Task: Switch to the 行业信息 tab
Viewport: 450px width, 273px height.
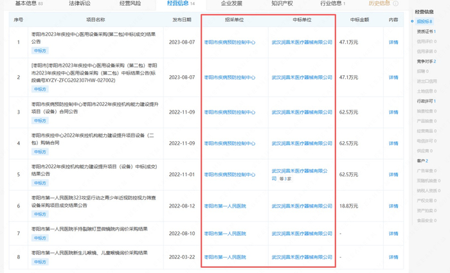Action: click(x=333, y=3)
